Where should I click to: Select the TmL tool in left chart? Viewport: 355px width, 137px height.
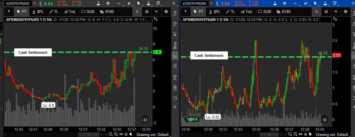pos(70,12)
